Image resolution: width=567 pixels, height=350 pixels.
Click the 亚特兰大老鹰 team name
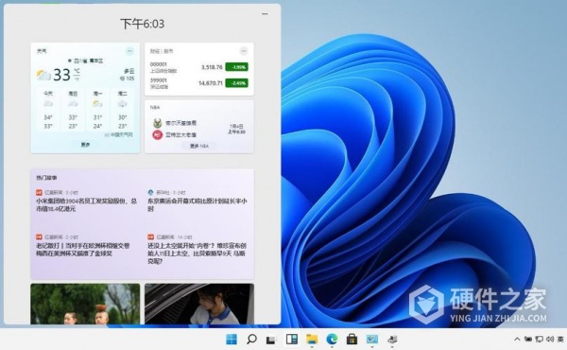click(180, 135)
